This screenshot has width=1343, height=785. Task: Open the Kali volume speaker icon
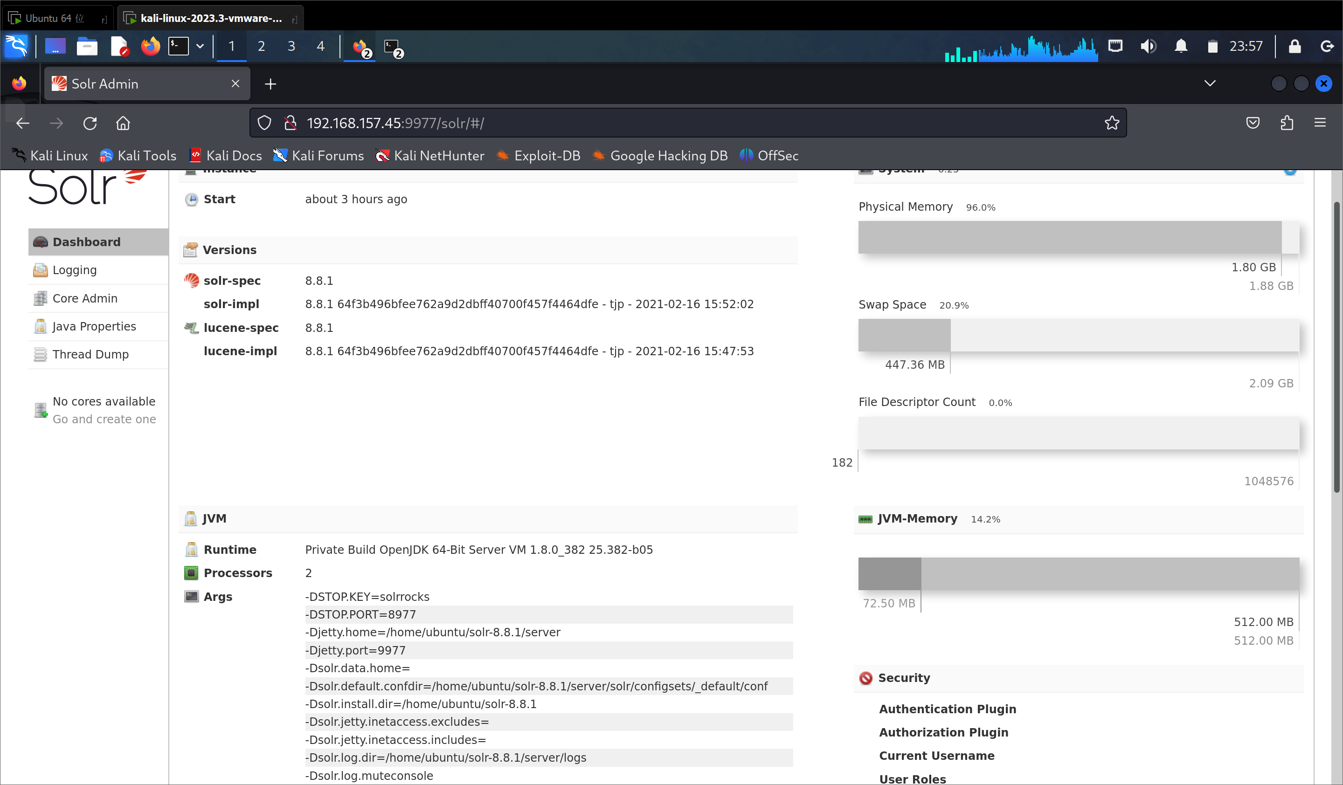tap(1148, 46)
